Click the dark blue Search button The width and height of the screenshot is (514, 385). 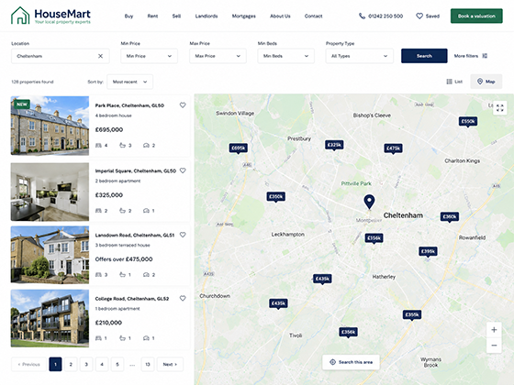click(x=424, y=56)
